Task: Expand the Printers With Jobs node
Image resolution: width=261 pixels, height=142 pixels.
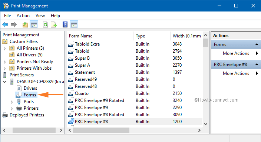Action: [5, 69]
